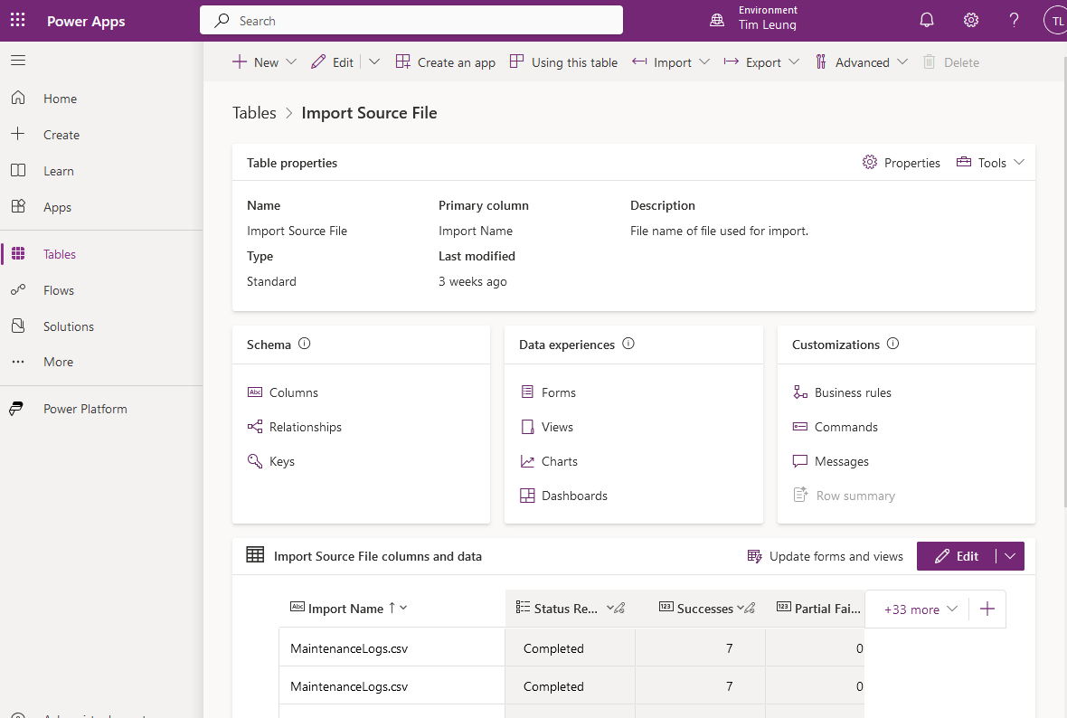Image resolution: width=1067 pixels, height=718 pixels.
Task: Click the purple Edit button
Action: coord(957,556)
